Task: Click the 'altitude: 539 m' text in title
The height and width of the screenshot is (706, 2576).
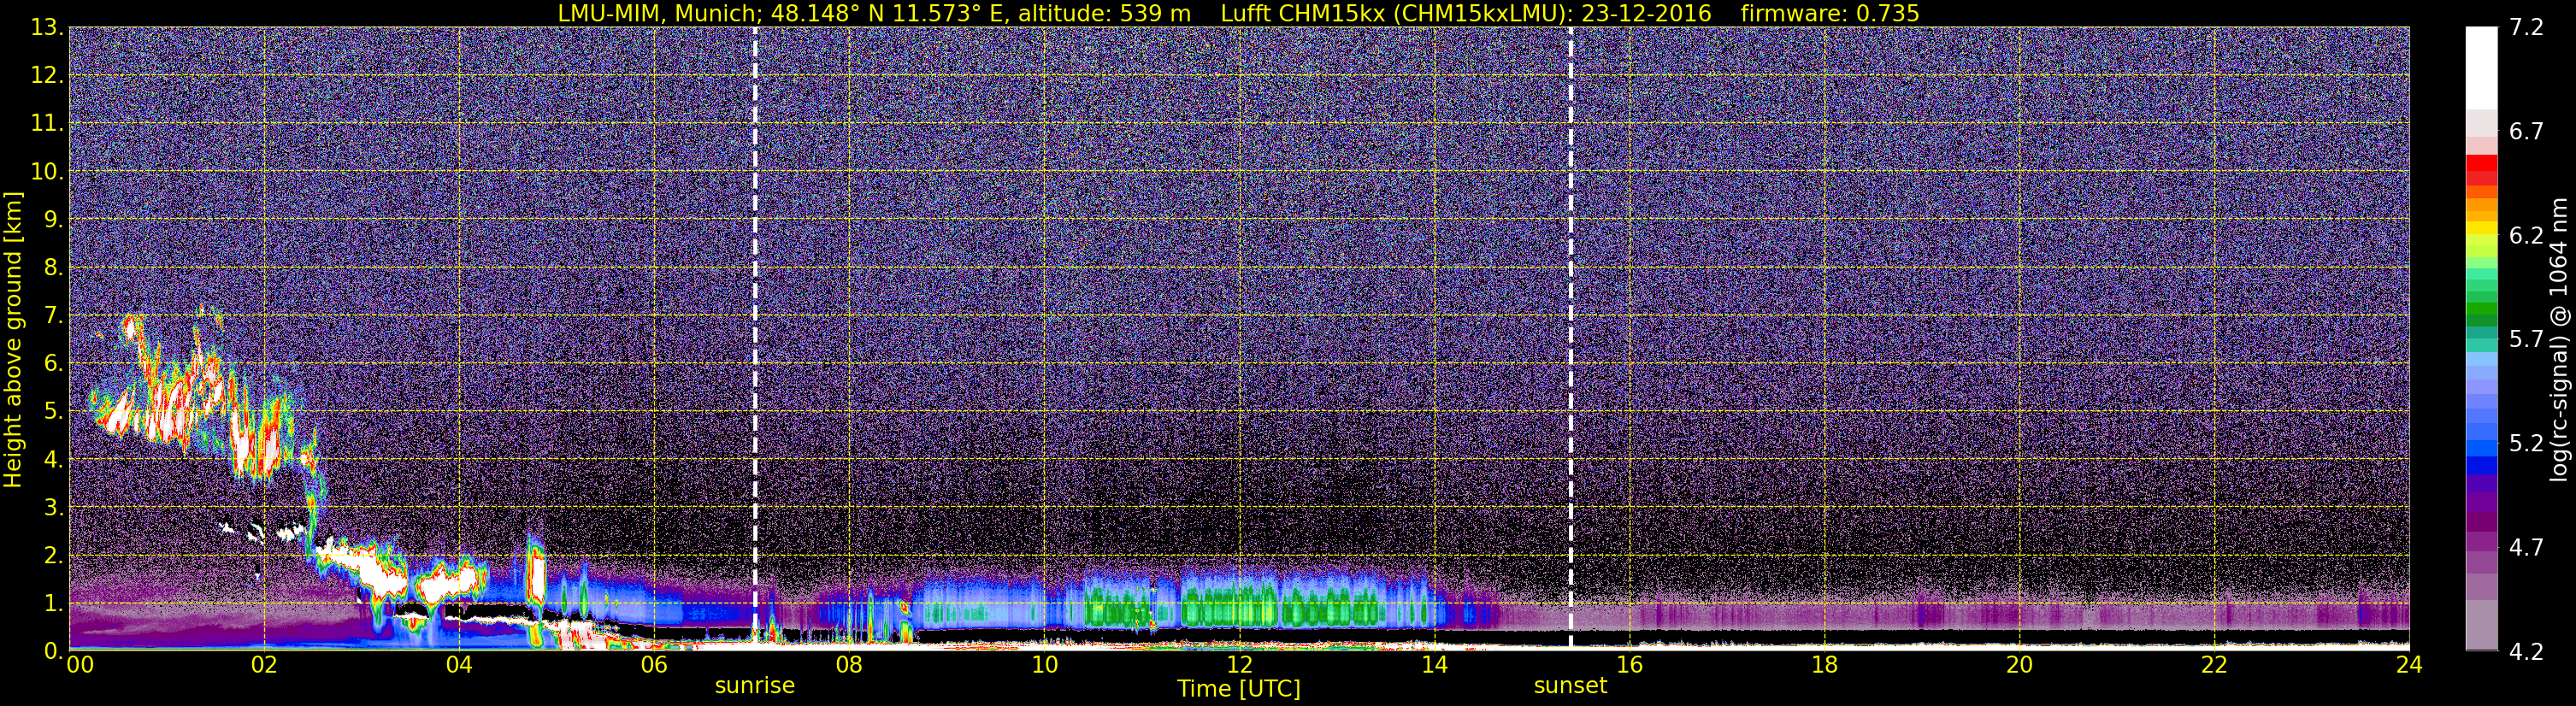Action: point(1105,13)
